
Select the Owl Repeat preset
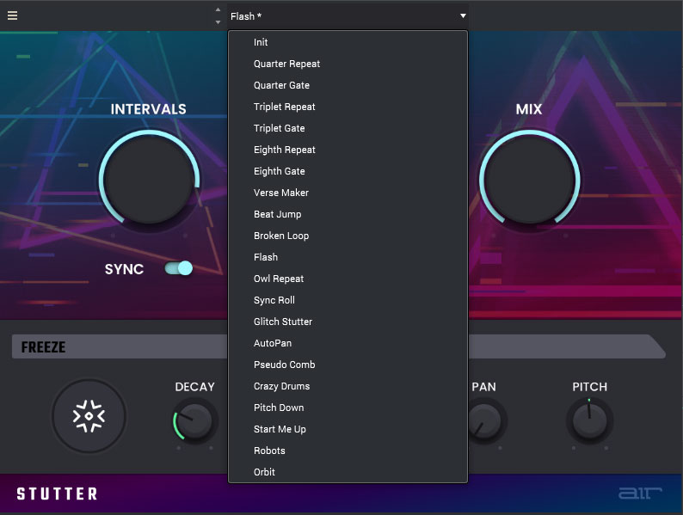348,279
